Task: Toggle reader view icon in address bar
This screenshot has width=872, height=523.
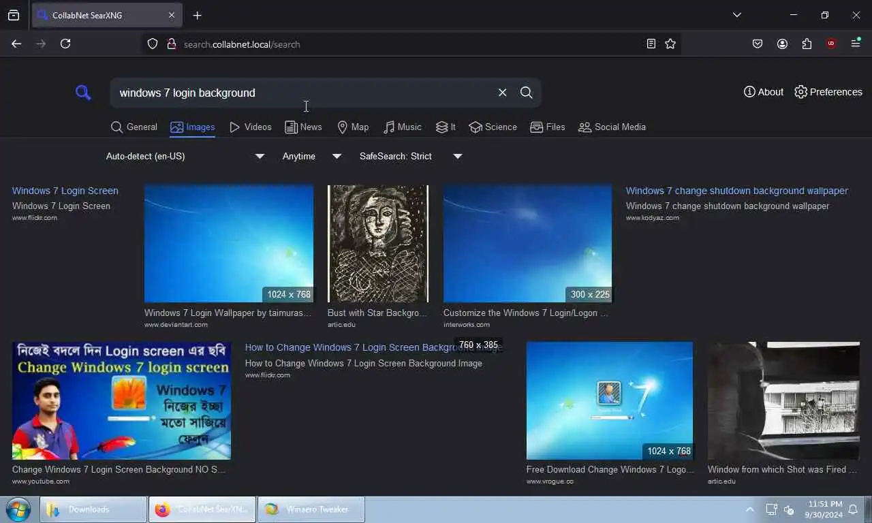Action: tap(651, 44)
